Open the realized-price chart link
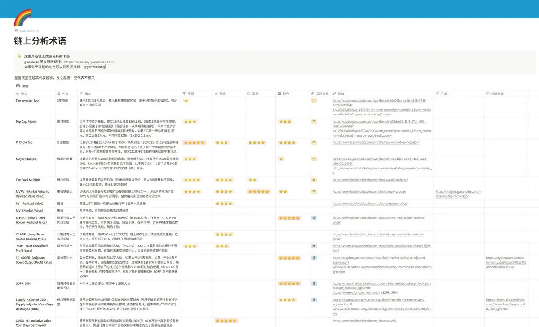Viewport: 539px width, 327px height. pyautogui.click(x=370, y=203)
